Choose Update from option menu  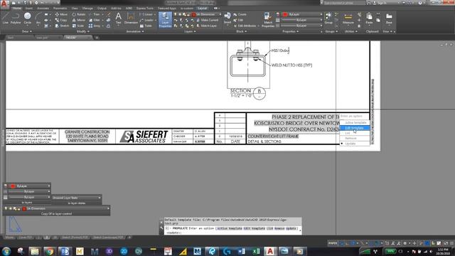tap(355, 144)
